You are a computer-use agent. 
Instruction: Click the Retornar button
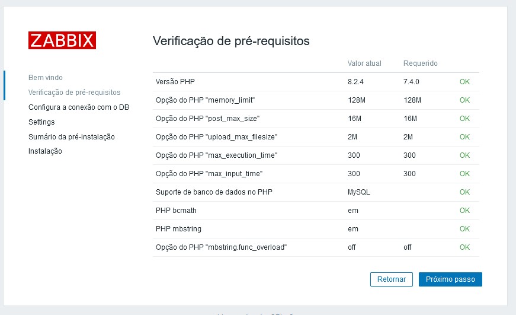(391, 279)
